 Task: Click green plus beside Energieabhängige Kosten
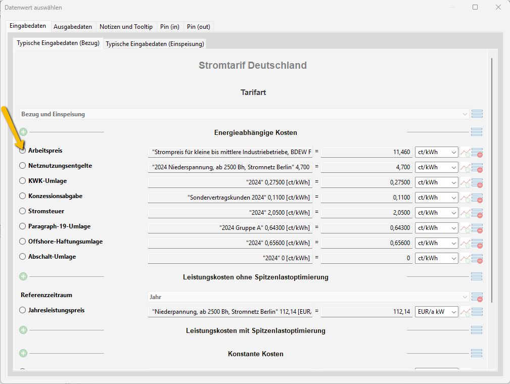[23, 132]
